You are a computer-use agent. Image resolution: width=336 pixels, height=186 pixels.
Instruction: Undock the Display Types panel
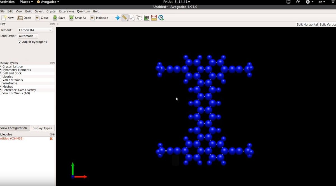pyautogui.click(x=51, y=63)
